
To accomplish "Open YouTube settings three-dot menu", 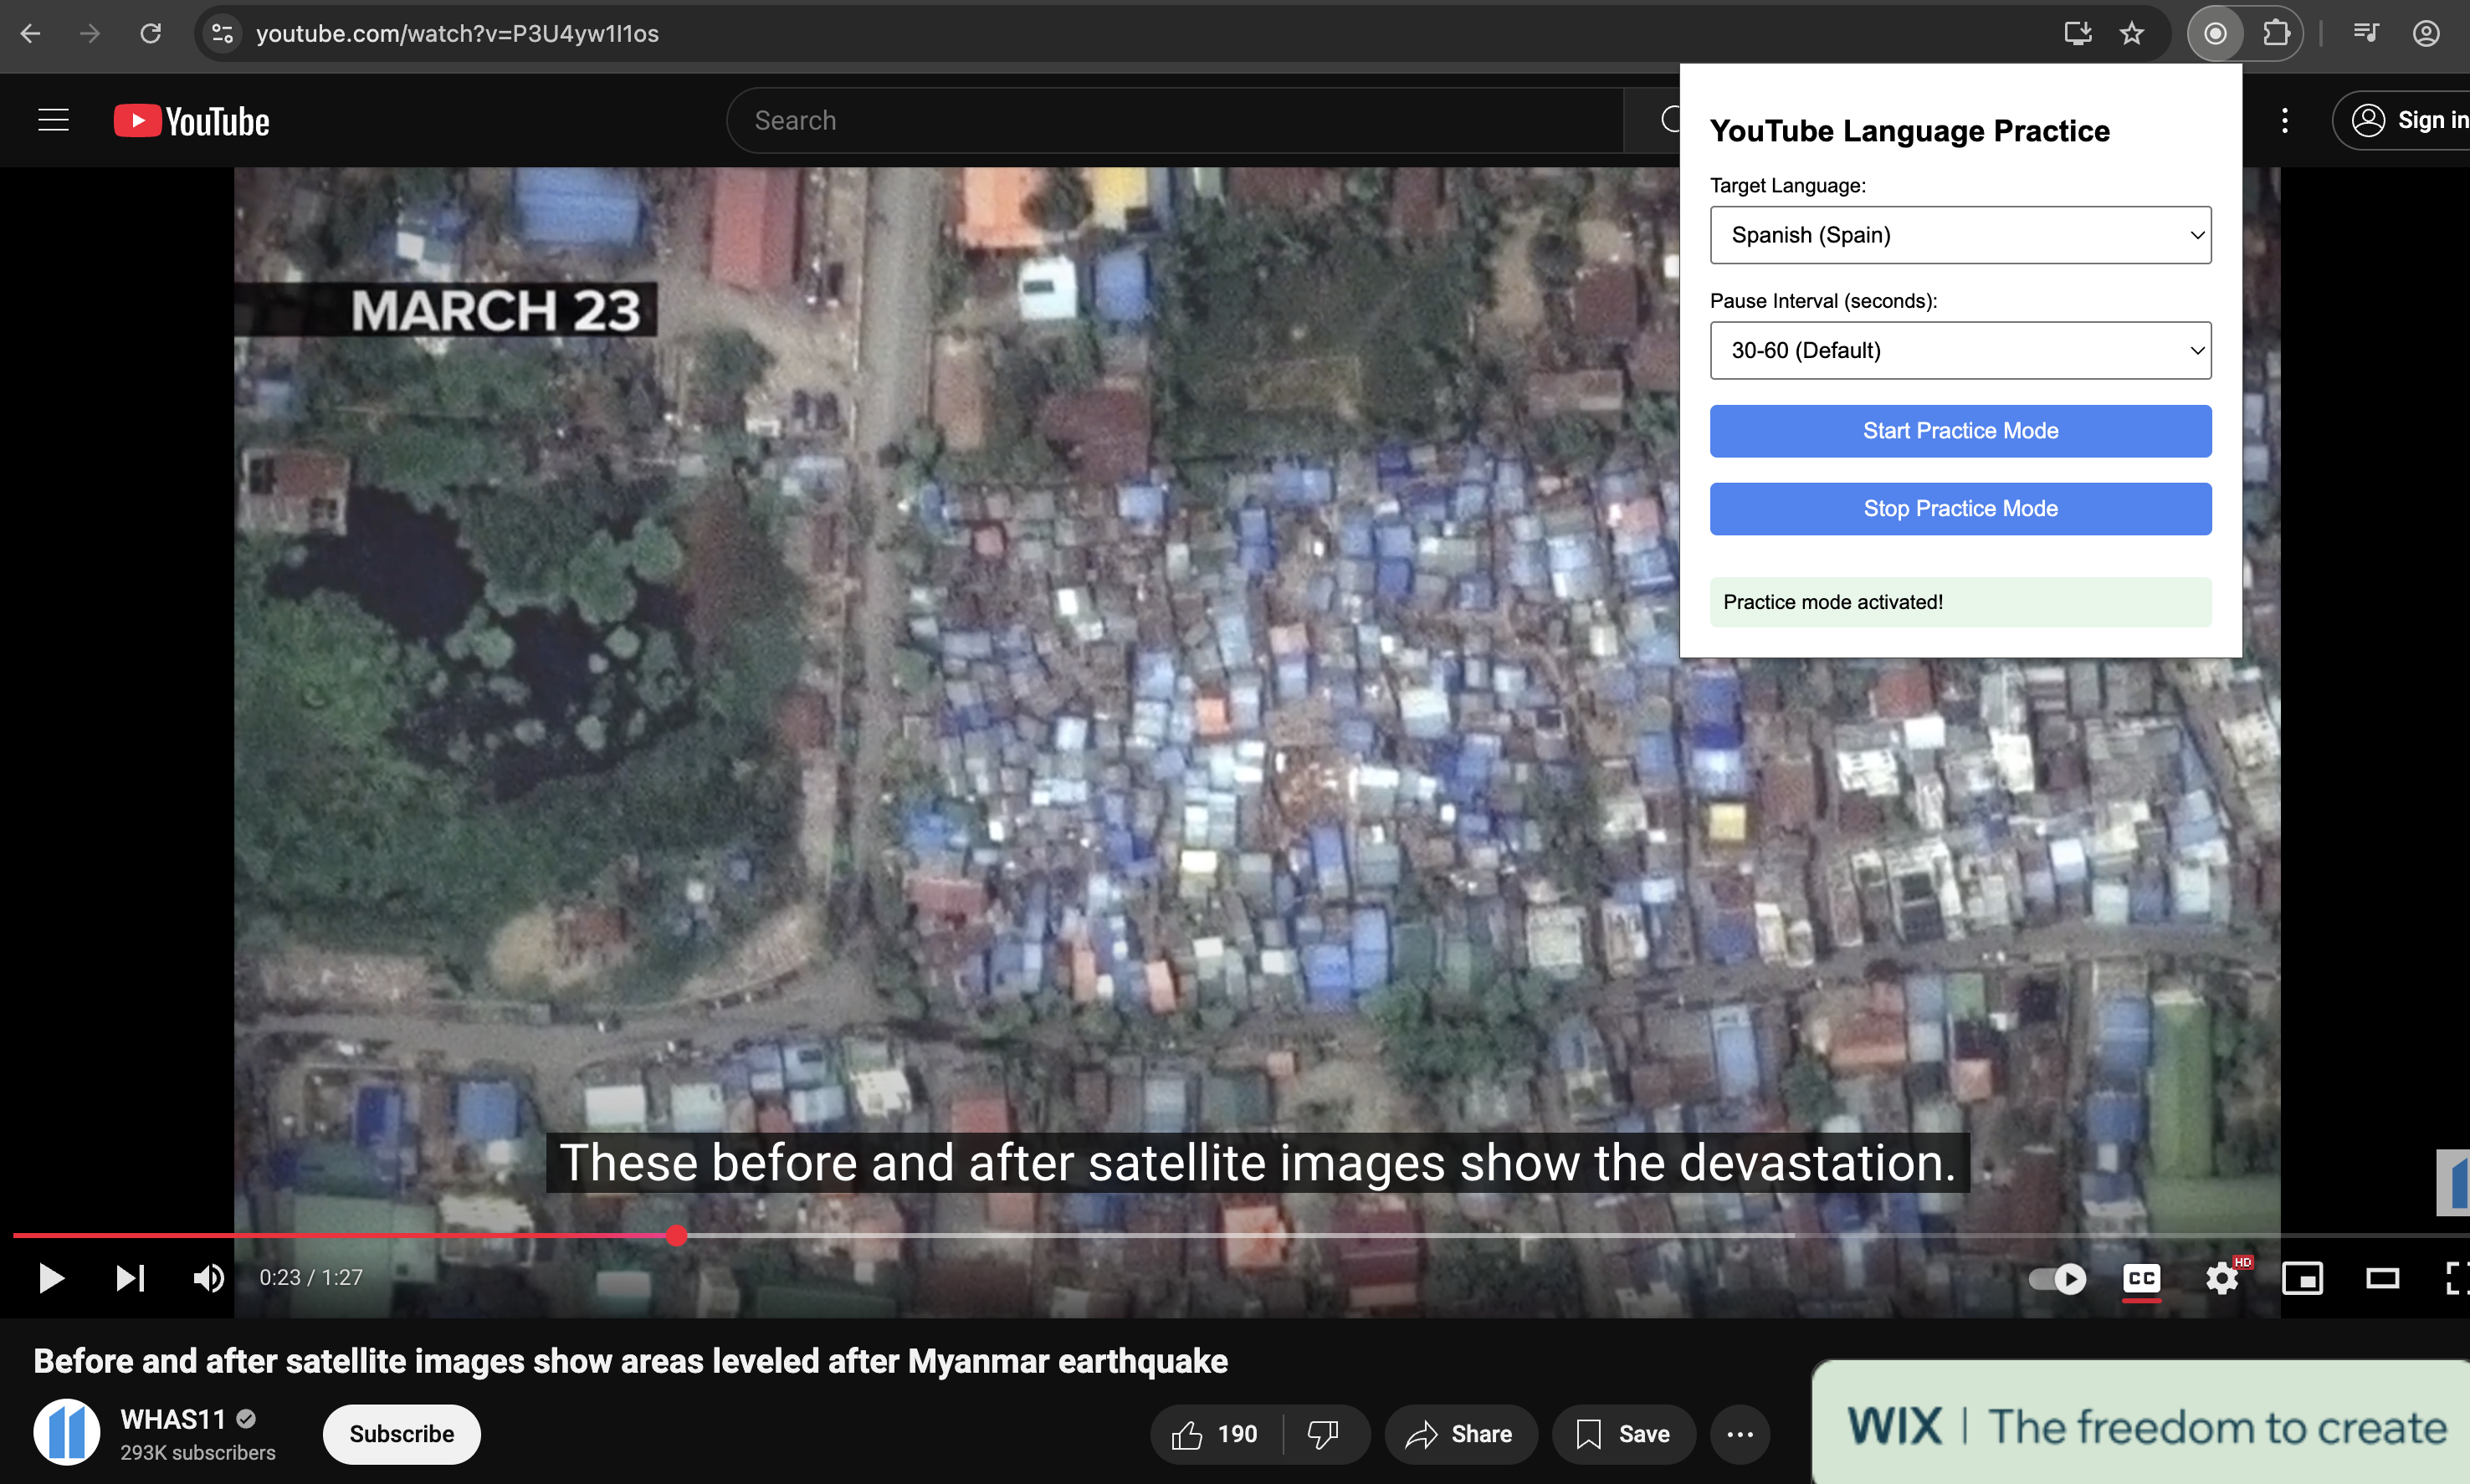I will [2284, 121].
